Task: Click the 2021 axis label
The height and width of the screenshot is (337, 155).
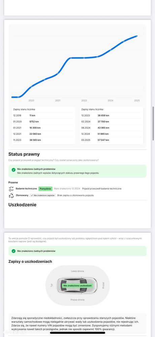Action: click(57, 101)
